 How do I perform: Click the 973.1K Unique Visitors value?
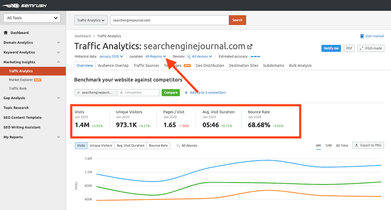click(126, 125)
